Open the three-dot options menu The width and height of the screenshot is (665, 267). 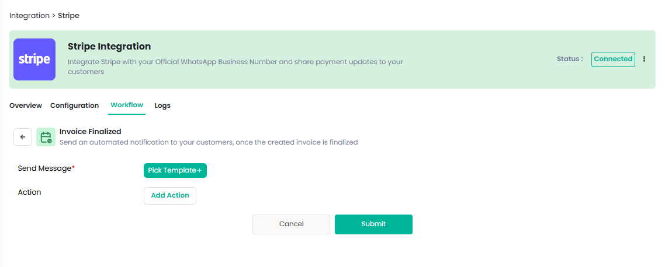[x=644, y=59]
